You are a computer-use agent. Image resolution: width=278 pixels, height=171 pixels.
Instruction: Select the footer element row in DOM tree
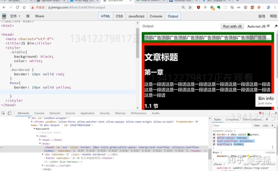(x=79, y=158)
